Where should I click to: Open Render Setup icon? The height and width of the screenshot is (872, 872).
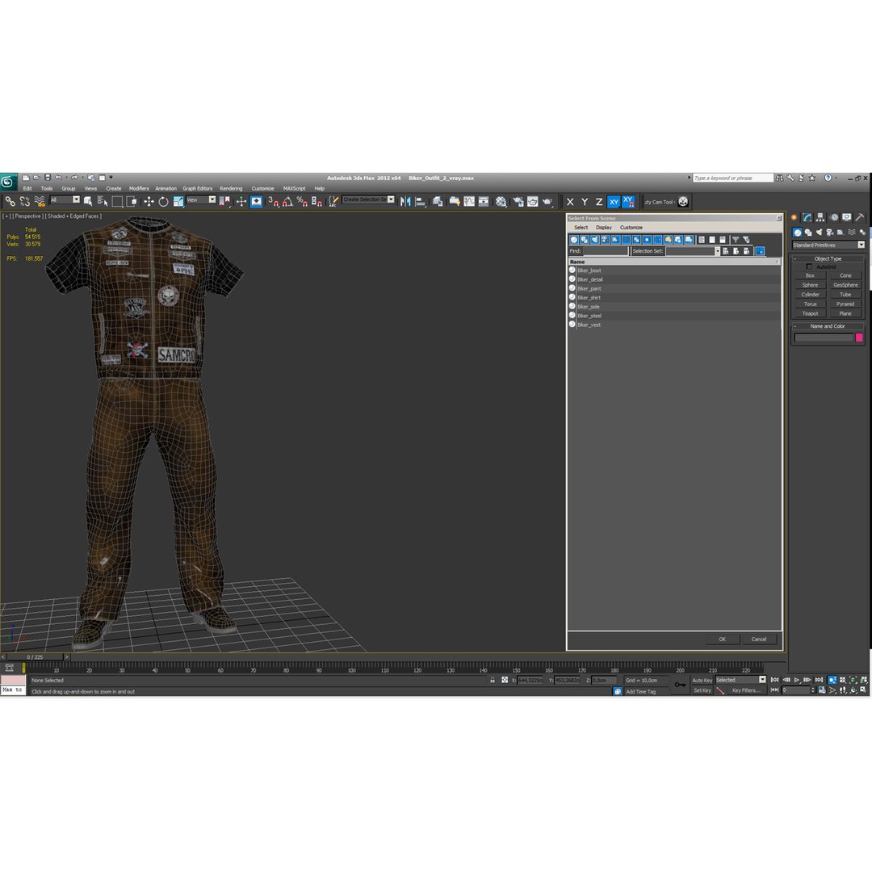(x=518, y=201)
